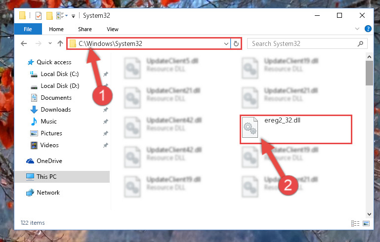The image size is (380, 242).
Task: Click the Properties checkmark quick access icon
Action: click(39, 16)
